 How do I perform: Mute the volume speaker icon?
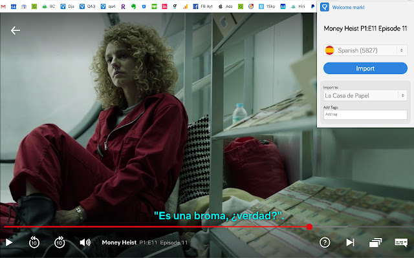point(85,243)
